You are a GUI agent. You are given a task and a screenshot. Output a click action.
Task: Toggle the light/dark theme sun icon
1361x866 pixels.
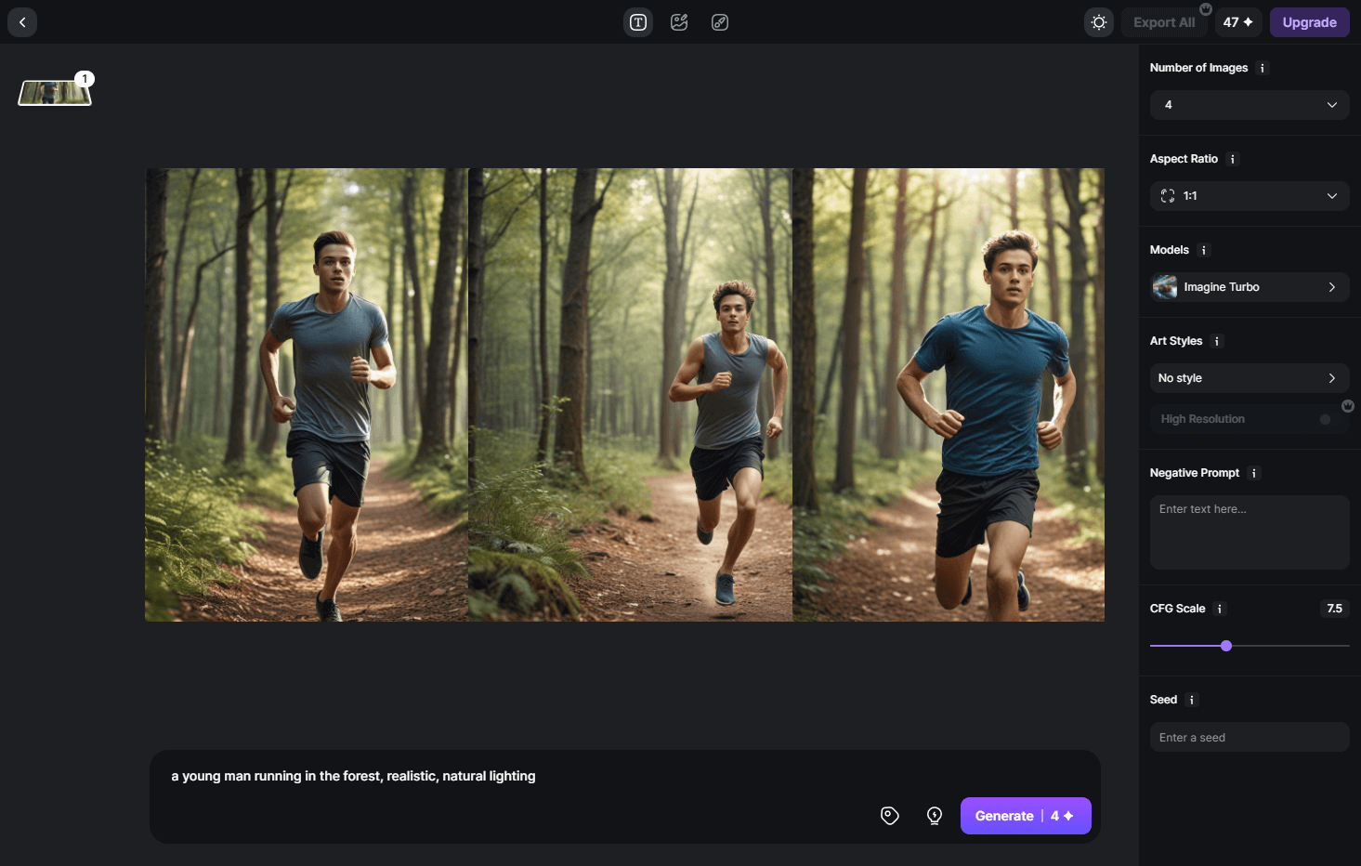point(1099,22)
